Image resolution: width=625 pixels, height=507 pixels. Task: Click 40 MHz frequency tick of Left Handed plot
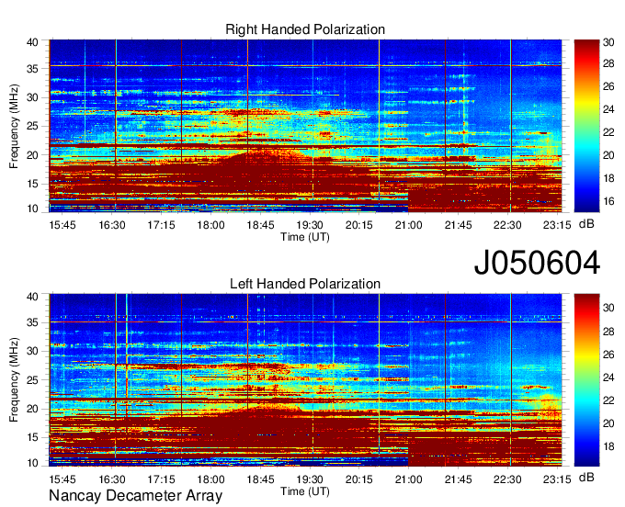(x=32, y=297)
